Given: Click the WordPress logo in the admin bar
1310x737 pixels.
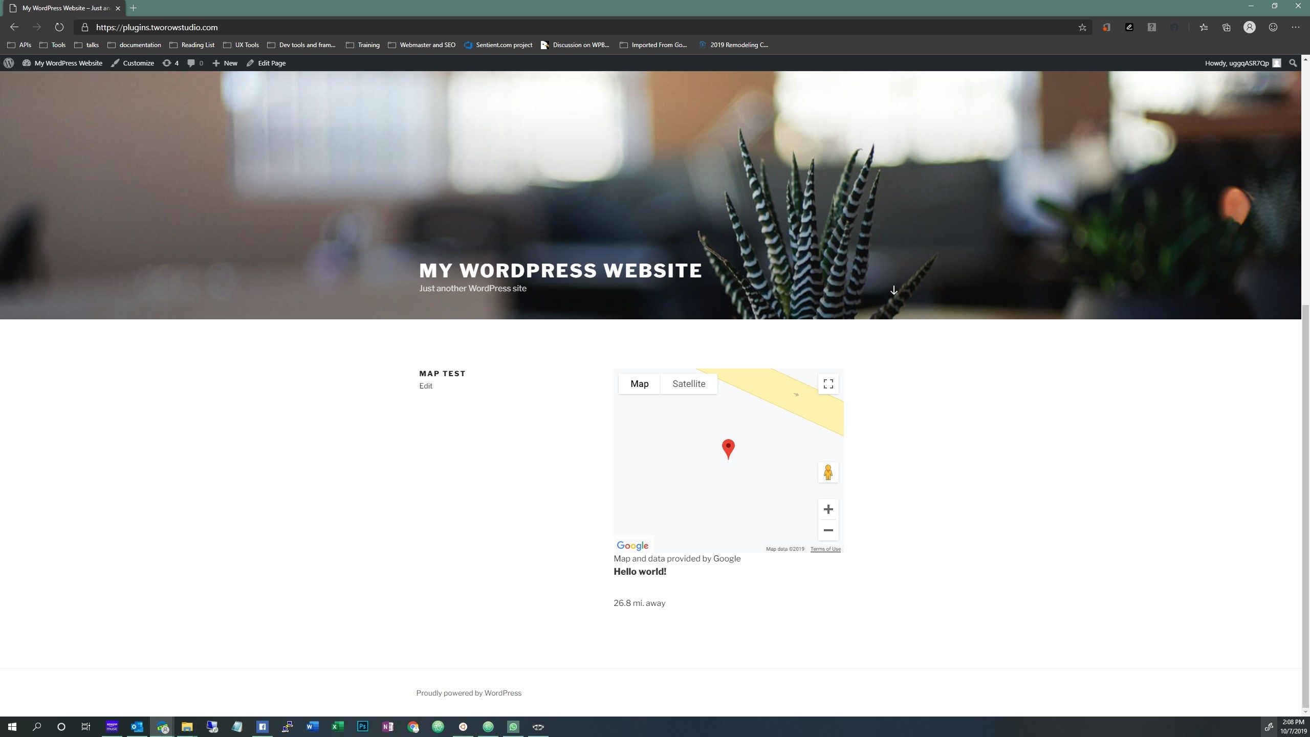Looking at the screenshot, I should tap(9, 63).
